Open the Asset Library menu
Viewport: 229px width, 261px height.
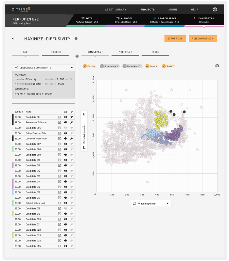tap(115, 10)
